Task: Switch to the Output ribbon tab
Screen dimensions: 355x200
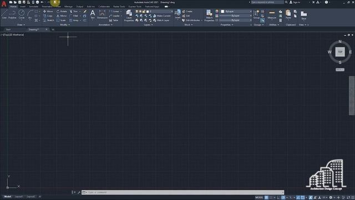Action: [x=79, y=7]
